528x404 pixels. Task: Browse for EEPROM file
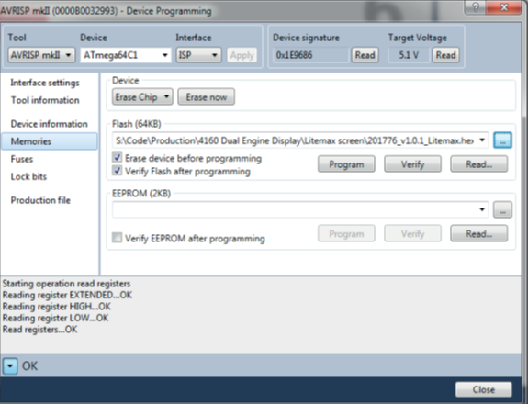click(x=502, y=209)
